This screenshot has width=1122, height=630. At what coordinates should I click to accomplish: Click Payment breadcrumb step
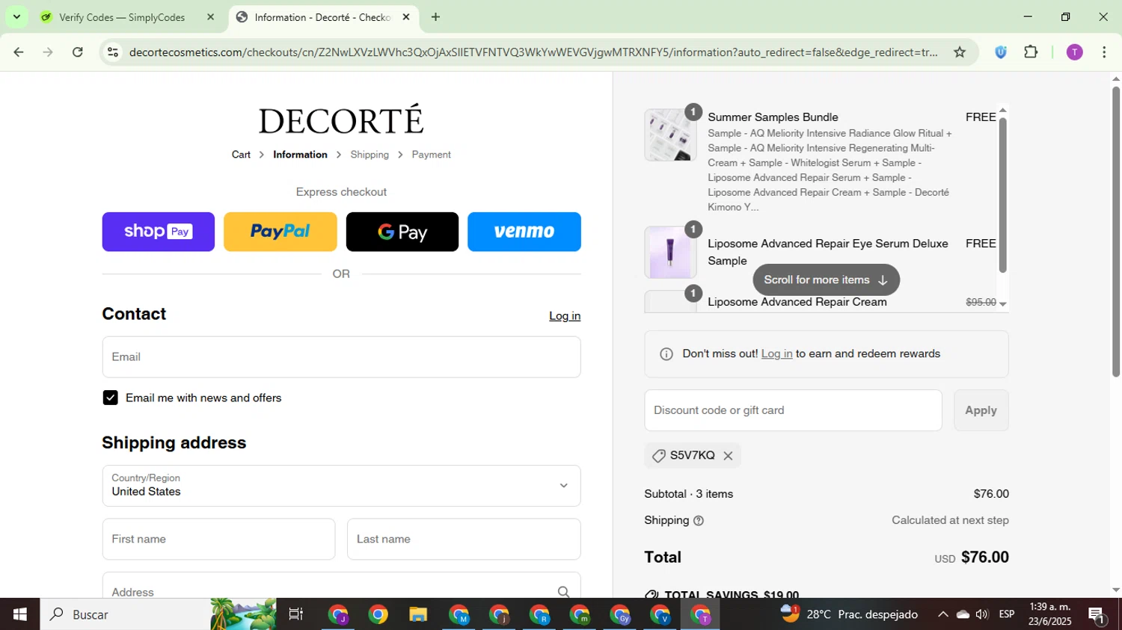pos(432,155)
